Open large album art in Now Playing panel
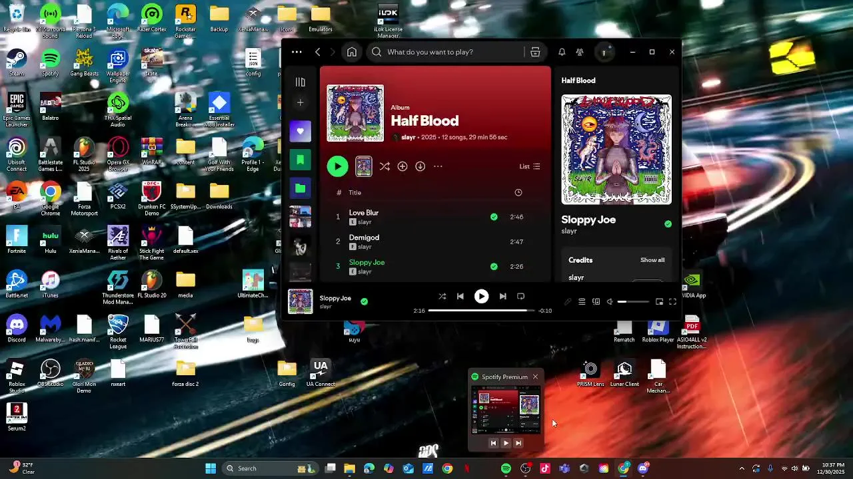Screen dimensions: 853x479 616,150
